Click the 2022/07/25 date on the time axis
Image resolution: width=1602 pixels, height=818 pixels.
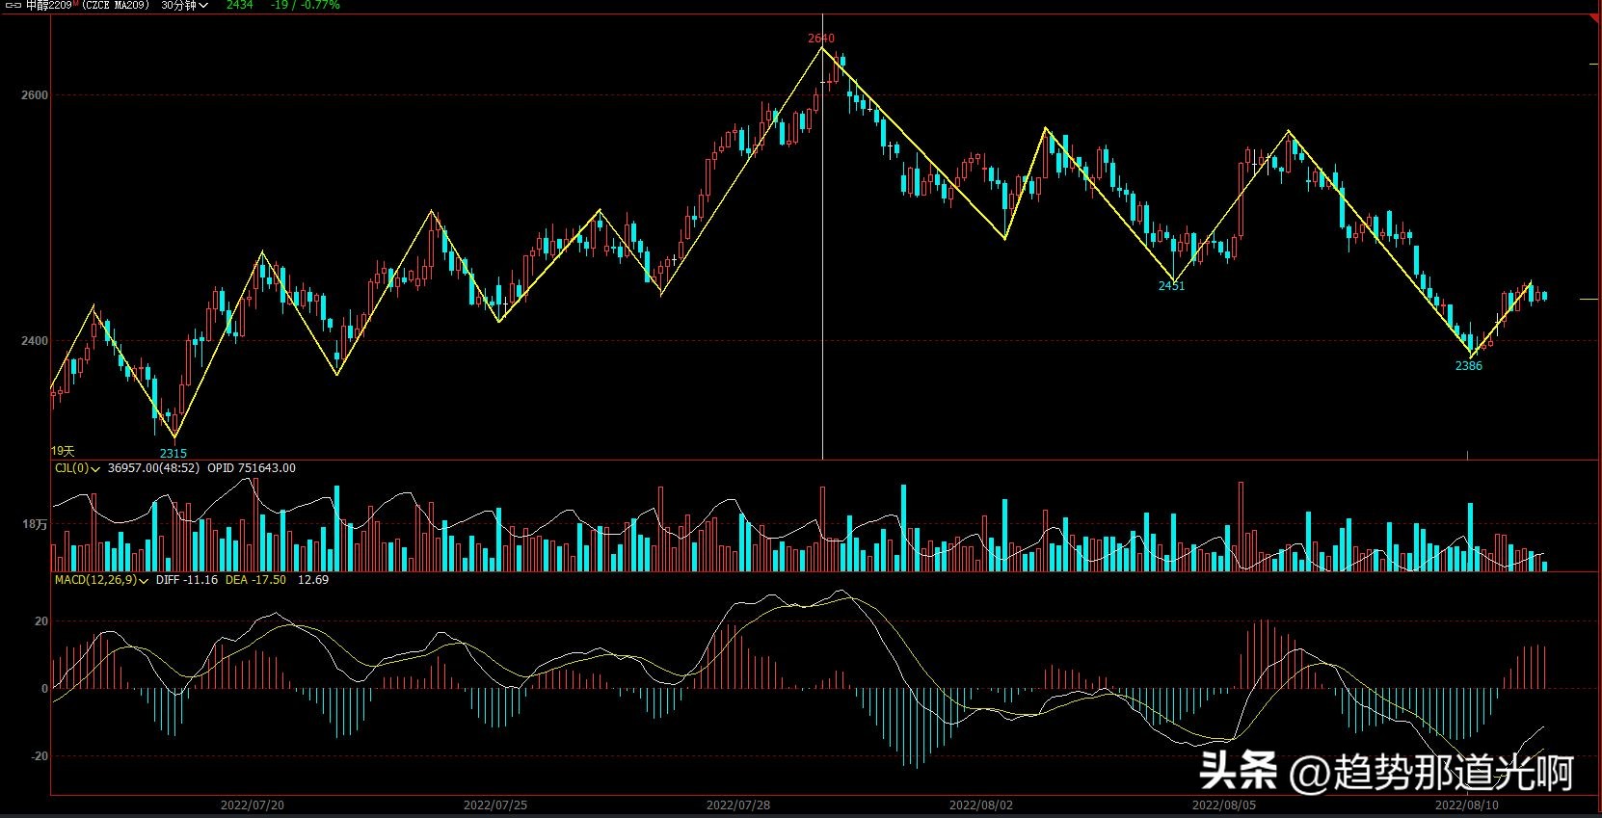pyautogui.click(x=495, y=805)
